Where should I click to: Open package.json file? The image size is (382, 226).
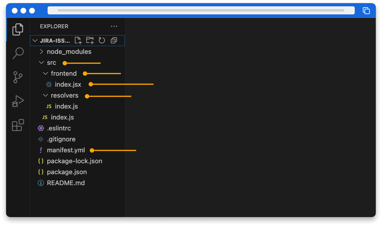(67, 172)
